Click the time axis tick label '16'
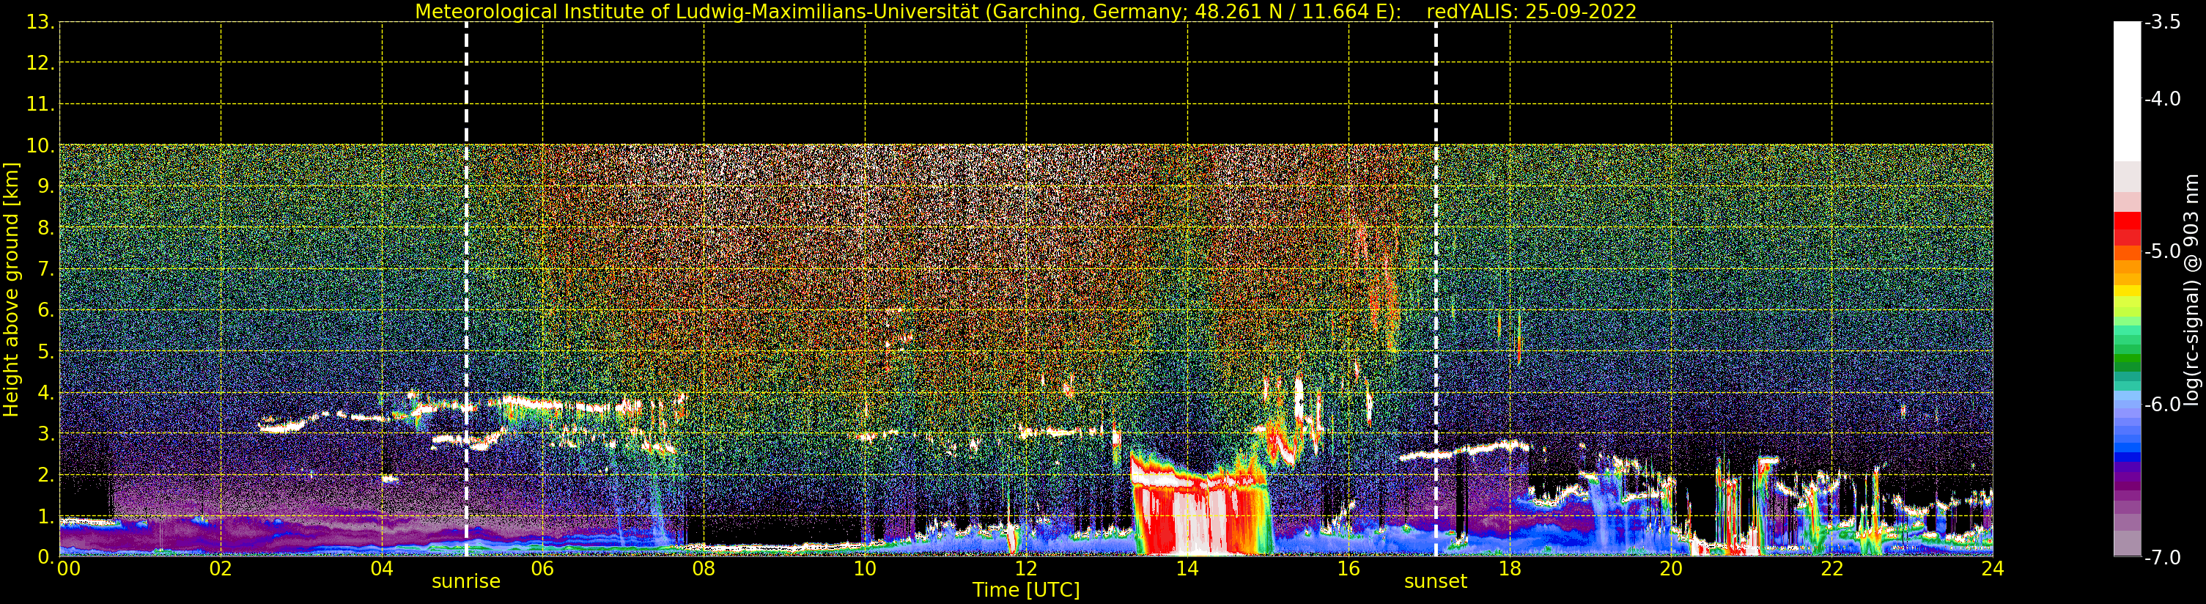2206x604 pixels. click(x=1349, y=569)
